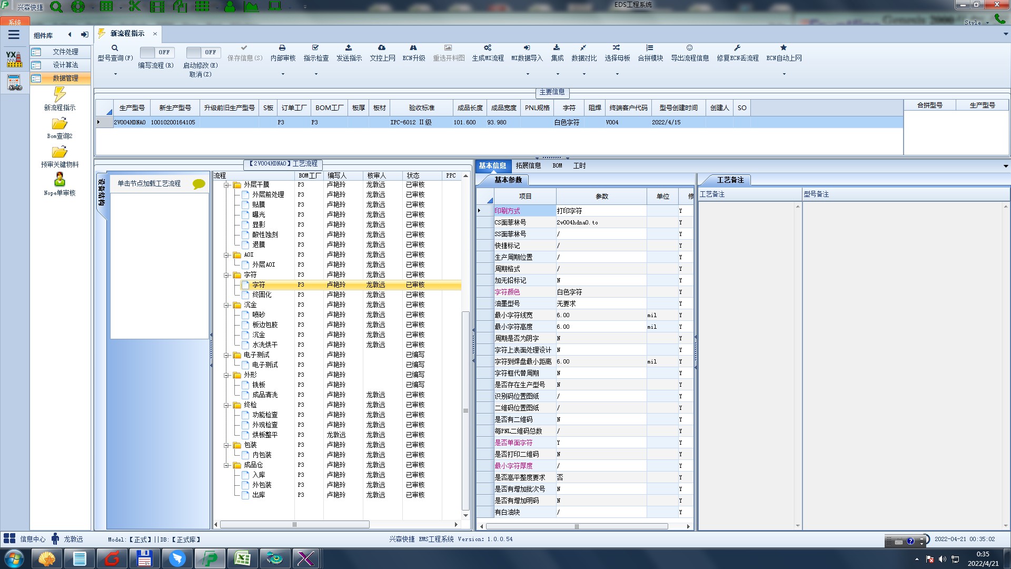This screenshot has height=569, width=1011.
Task: Select 文件处理 in component library
Action: (65, 52)
